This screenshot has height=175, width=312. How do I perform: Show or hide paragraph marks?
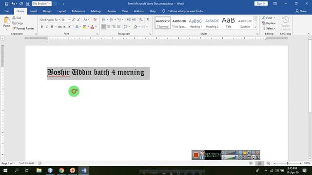(148, 19)
